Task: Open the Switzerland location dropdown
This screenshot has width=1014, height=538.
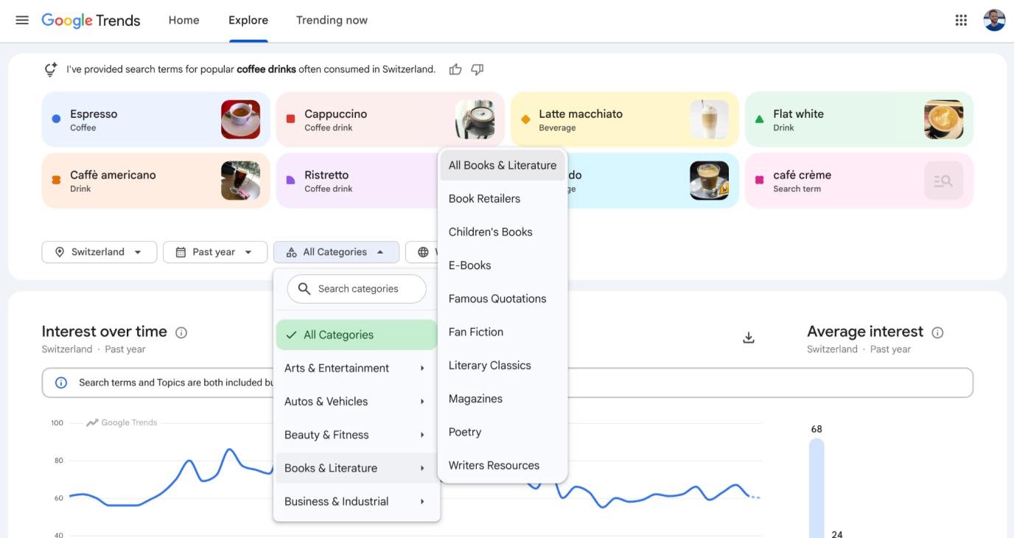Action: (x=99, y=252)
